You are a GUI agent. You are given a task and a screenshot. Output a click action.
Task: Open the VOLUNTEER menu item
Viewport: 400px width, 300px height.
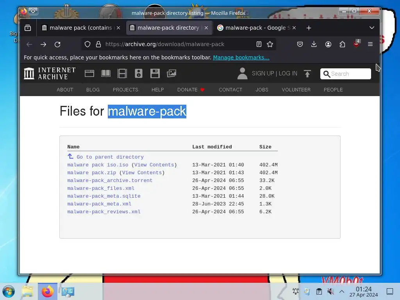[296, 90]
